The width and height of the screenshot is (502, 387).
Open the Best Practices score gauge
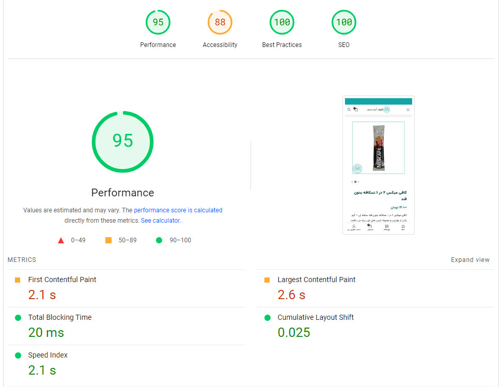tap(282, 22)
